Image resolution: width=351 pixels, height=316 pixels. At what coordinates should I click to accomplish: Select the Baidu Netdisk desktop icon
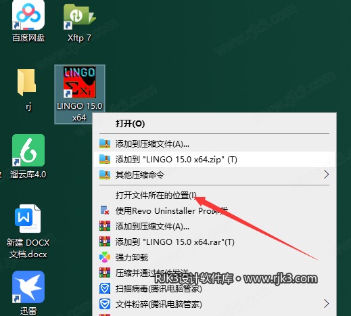28,22
